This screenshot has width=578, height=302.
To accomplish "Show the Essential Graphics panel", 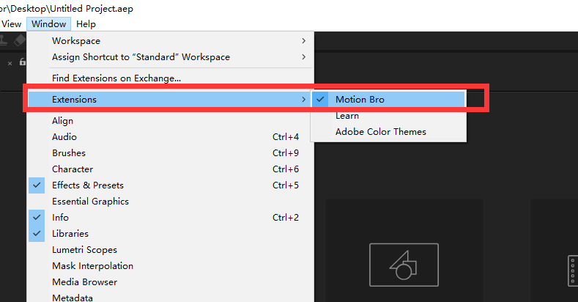I will (x=90, y=202).
